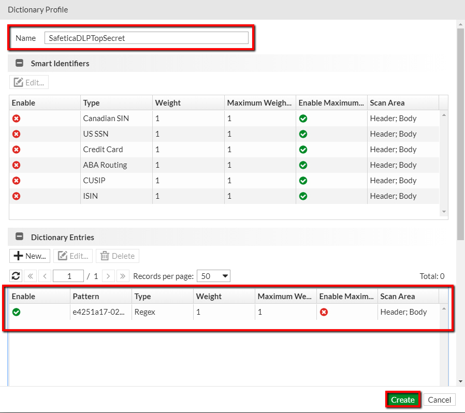
Task: Sort Smart Identifiers by Weight column
Action: 188,102
